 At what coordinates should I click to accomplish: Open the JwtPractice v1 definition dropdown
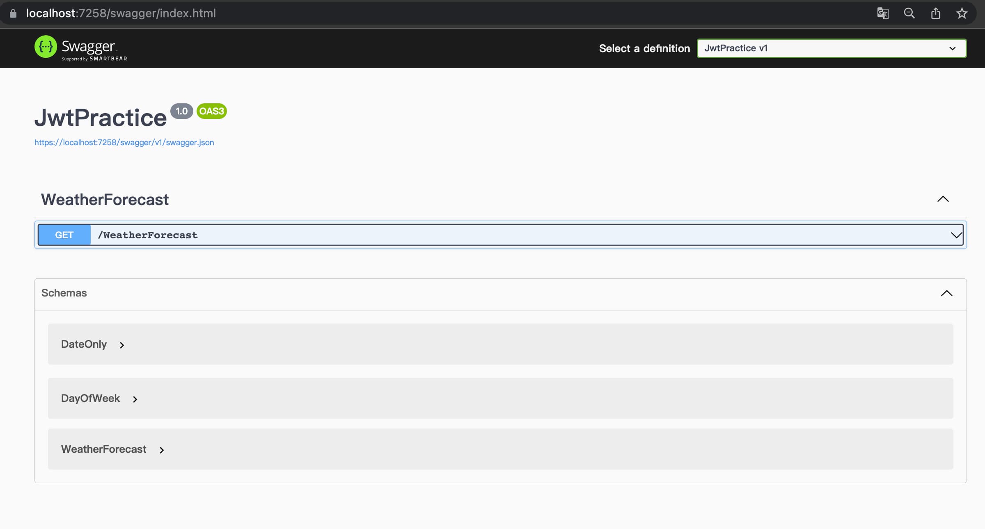tap(832, 48)
